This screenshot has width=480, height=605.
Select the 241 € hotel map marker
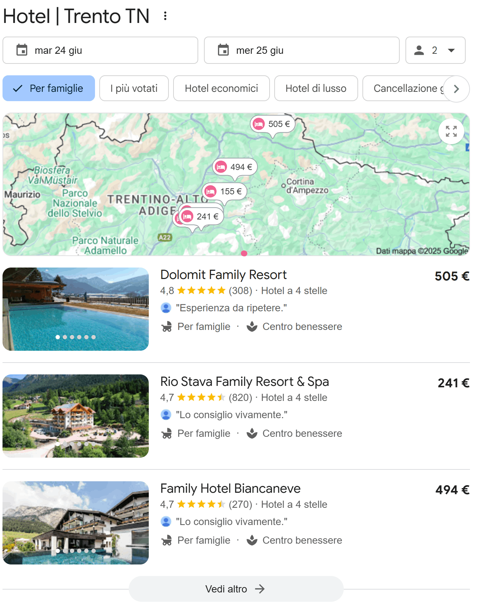coord(201,217)
